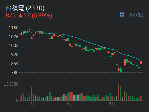Click the cyan moving average line's right end
The width and height of the screenshot is (149, 112).
(x=141, y=60)
